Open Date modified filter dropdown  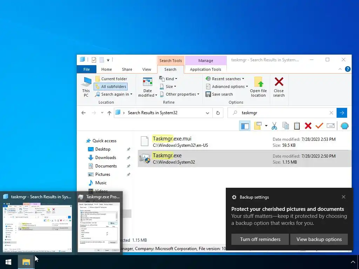148,87
